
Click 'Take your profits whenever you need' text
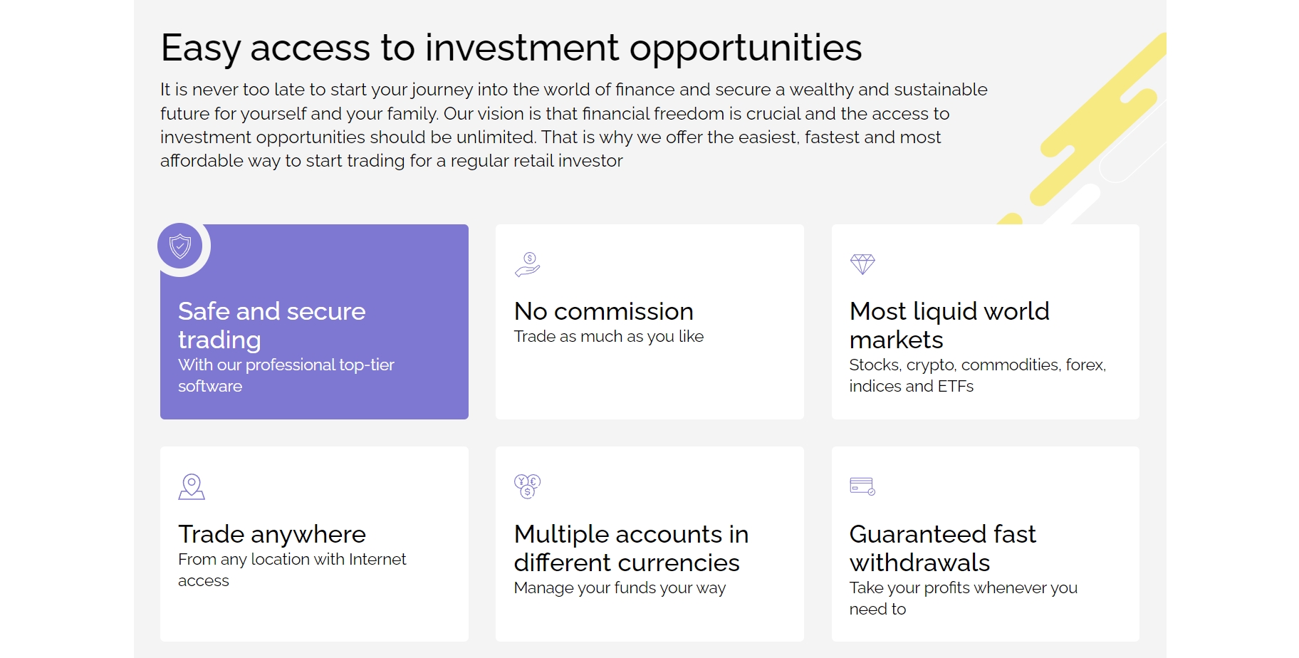pos(963,598)
